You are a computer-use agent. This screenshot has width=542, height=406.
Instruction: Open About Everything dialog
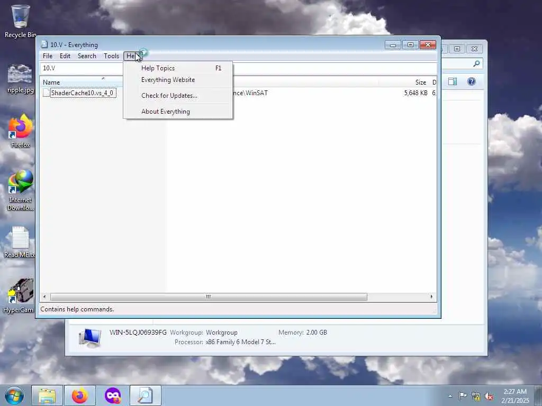[178, 112]
